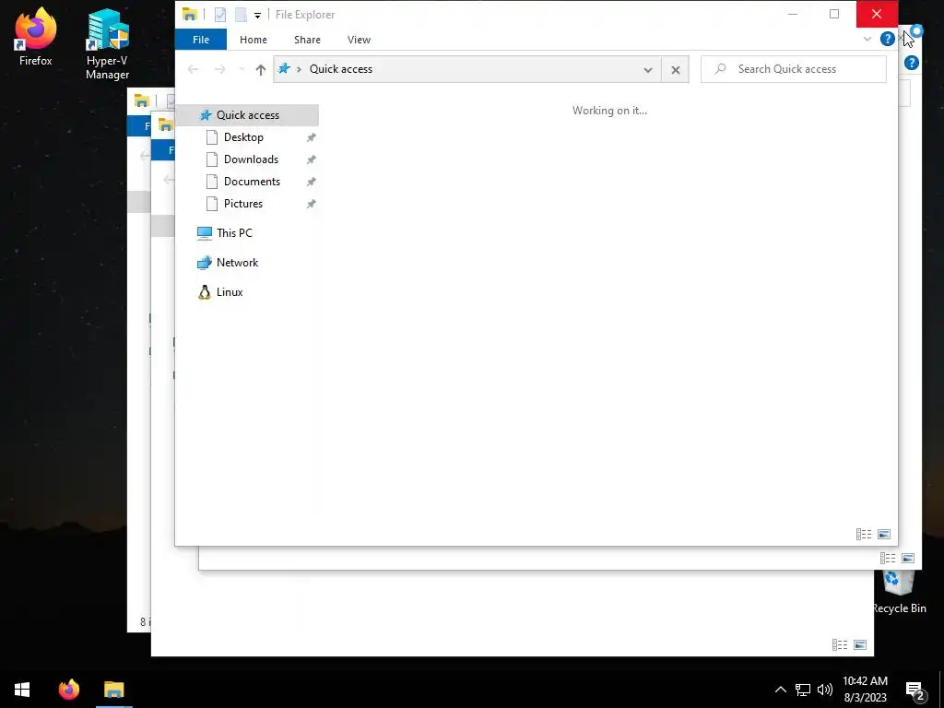The height and width of the screenshot is (708, 944).
Task: Switch the third window behind to Large icons view
Action: (x=860, y=644)
